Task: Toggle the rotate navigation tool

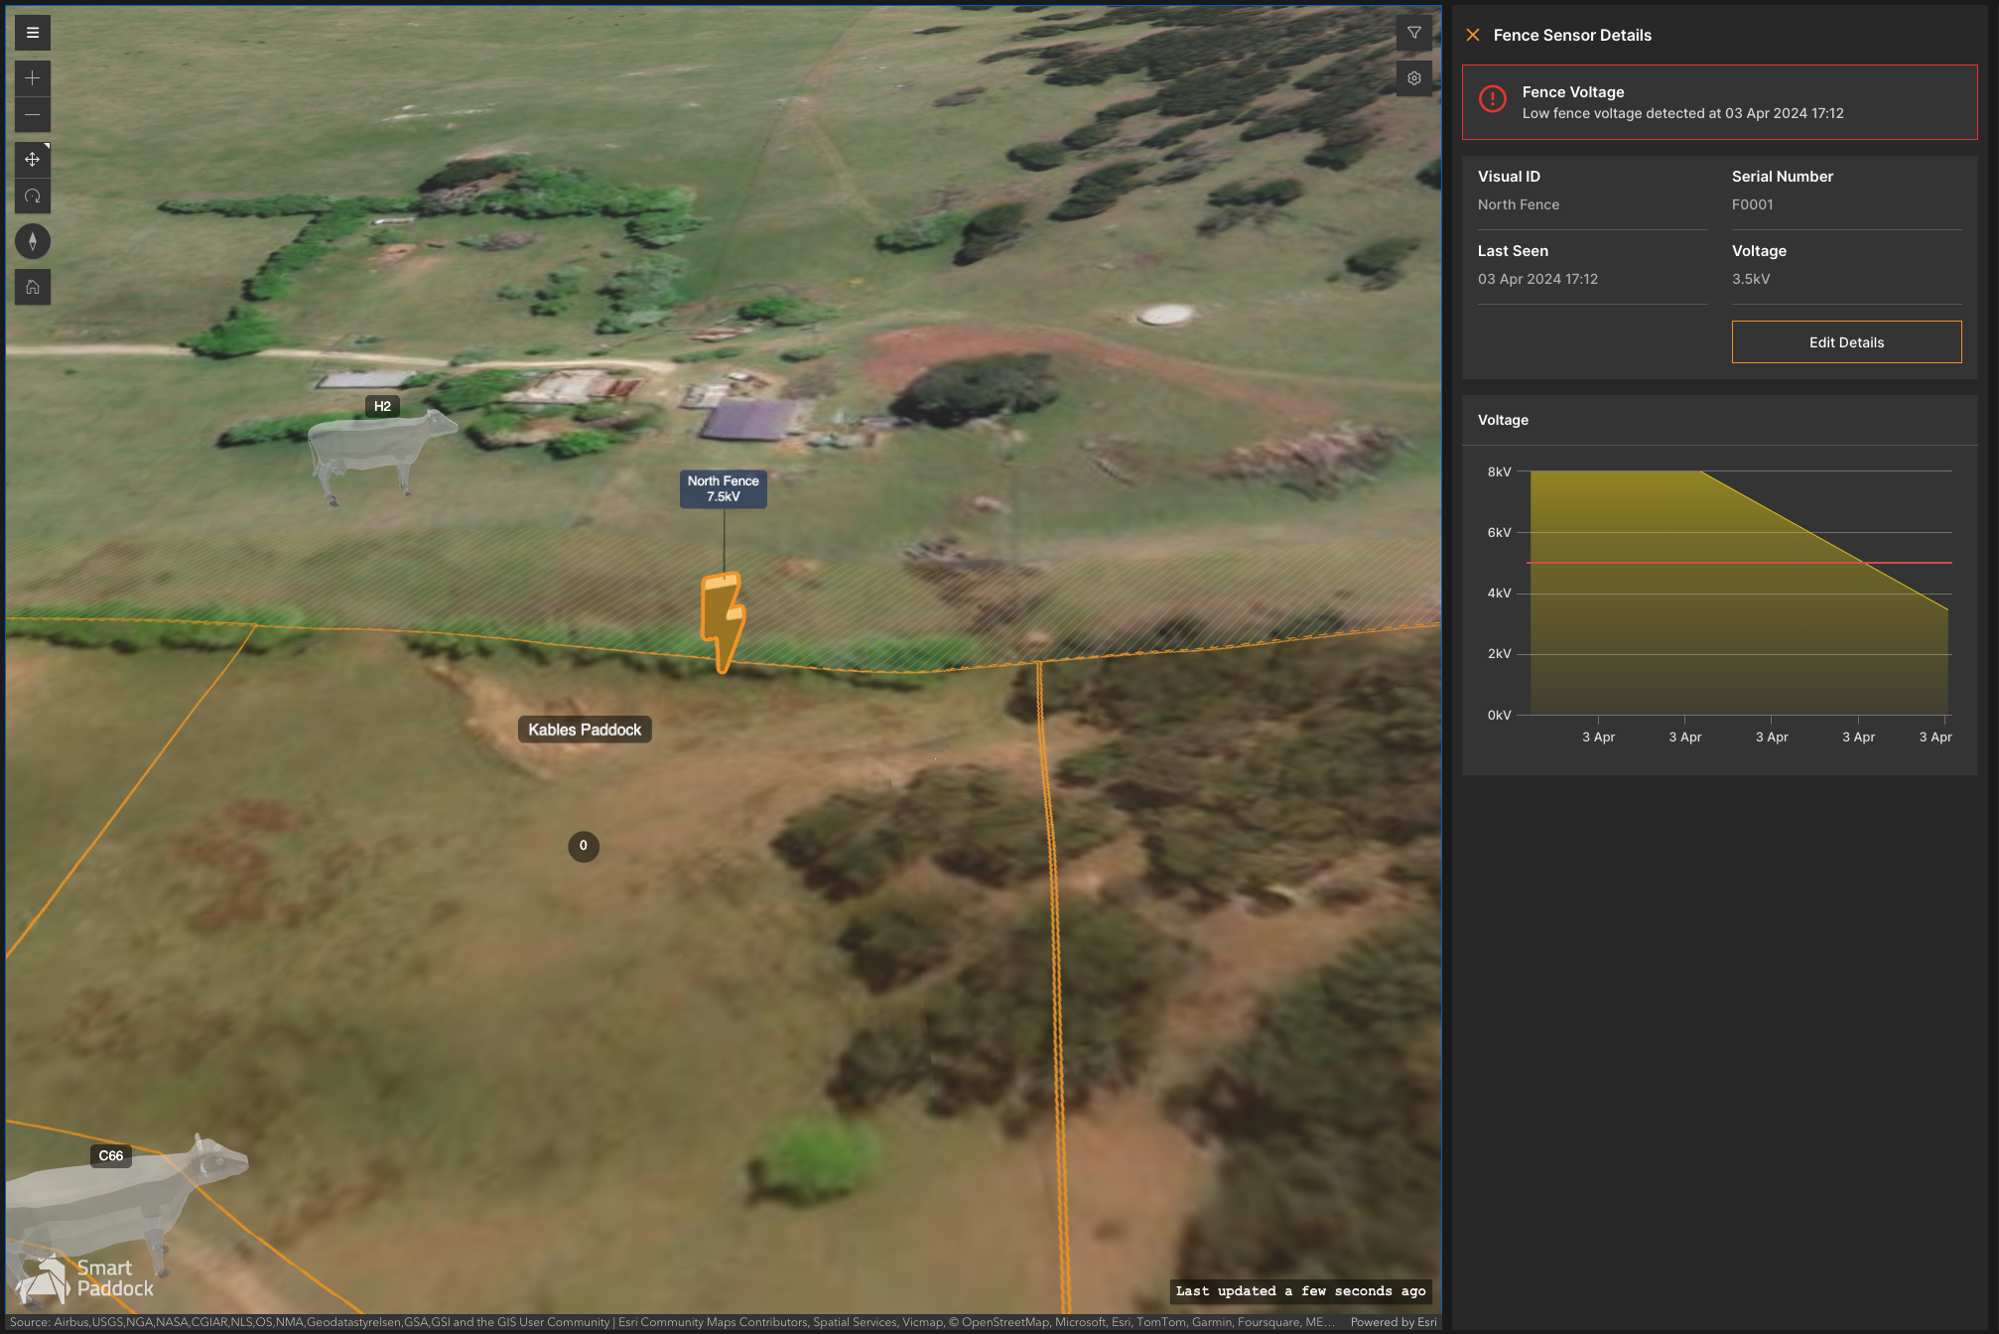Action: pyautogui.click(x=33, y=197)
